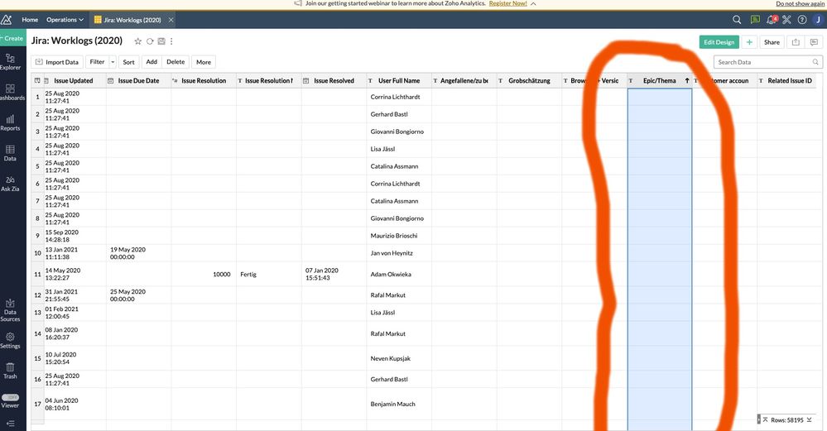The height and width of the screenshot is (431, 827).
Task: Select the Issue Updated column header
Action: [x=74, y=80]
